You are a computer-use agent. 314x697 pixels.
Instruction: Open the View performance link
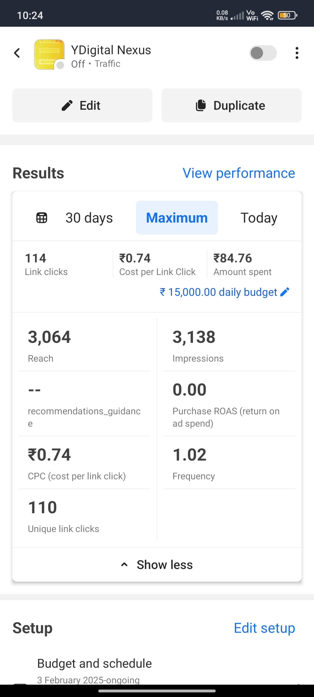click(x=238, y=173)
